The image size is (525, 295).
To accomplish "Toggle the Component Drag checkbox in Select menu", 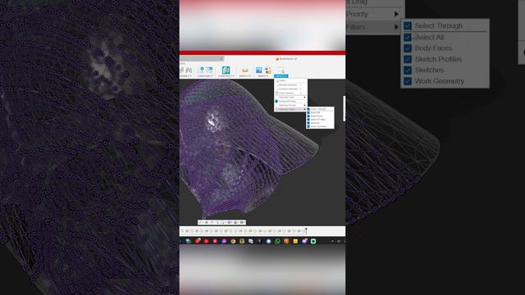I will point(276,101).
